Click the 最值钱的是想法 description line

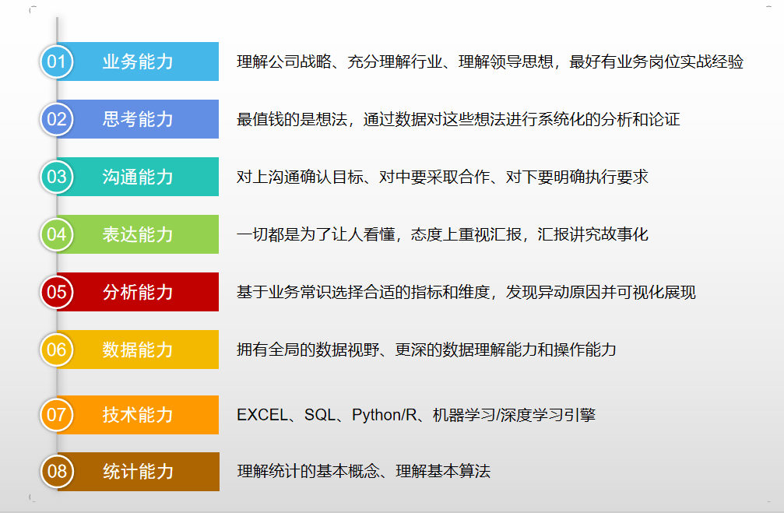458,119
